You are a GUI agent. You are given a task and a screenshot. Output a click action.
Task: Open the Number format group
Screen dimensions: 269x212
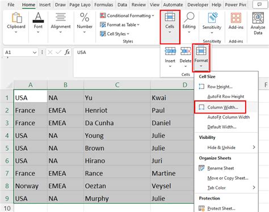point(85,23)
